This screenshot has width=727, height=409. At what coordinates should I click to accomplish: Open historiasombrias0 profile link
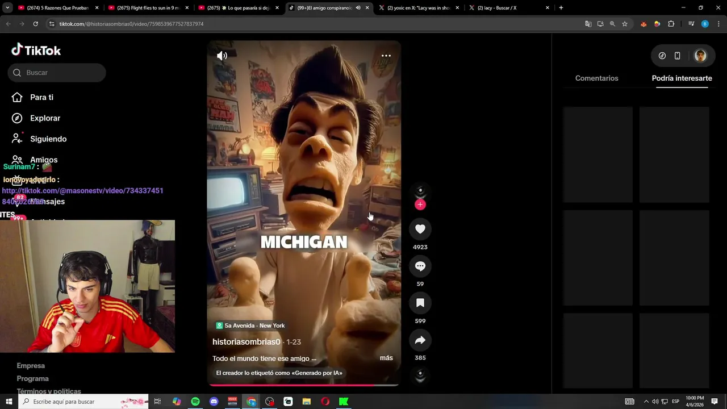(246, 342)
